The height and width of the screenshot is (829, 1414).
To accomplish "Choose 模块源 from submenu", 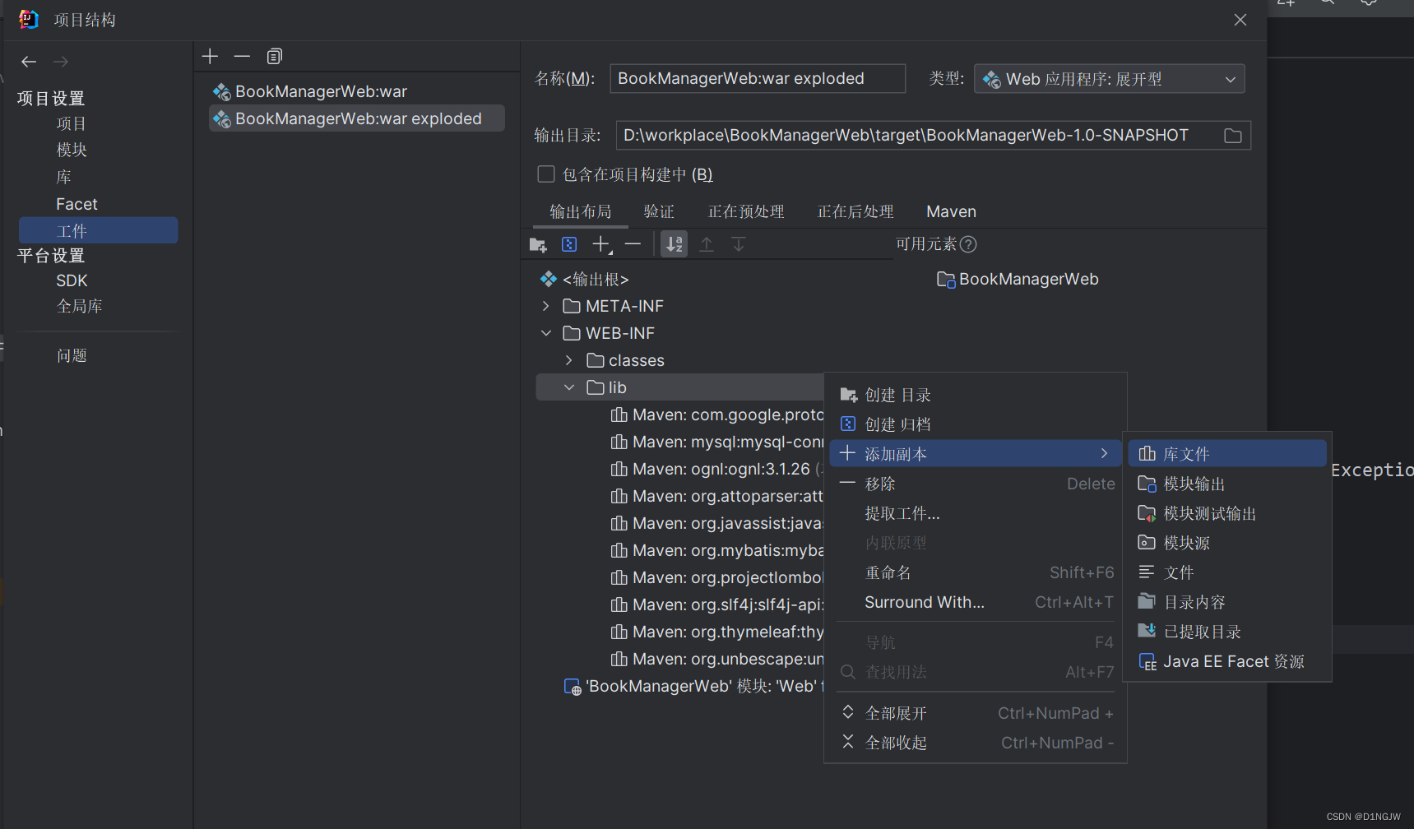I will point(1227,544).
